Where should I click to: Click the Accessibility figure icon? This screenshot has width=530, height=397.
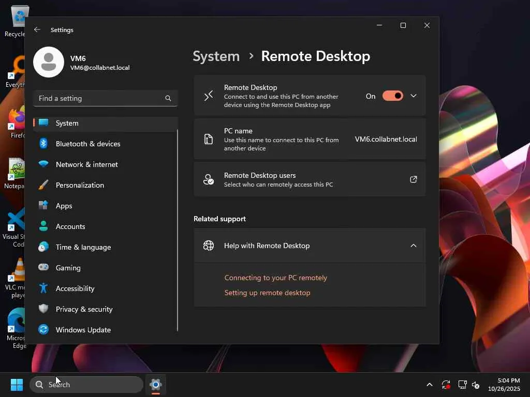[43, 288]
